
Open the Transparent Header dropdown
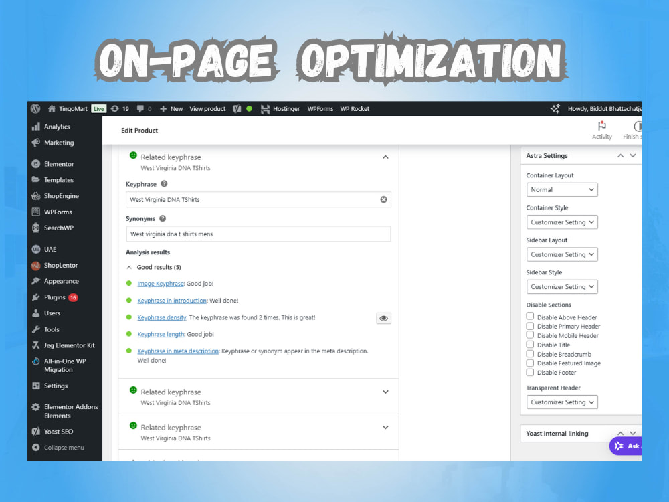point(562,402)
